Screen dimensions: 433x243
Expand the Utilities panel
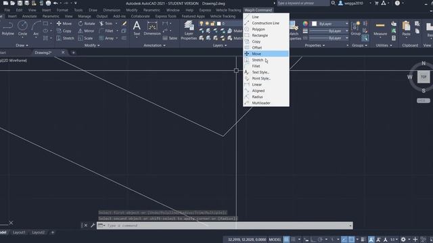pos(384,45)
